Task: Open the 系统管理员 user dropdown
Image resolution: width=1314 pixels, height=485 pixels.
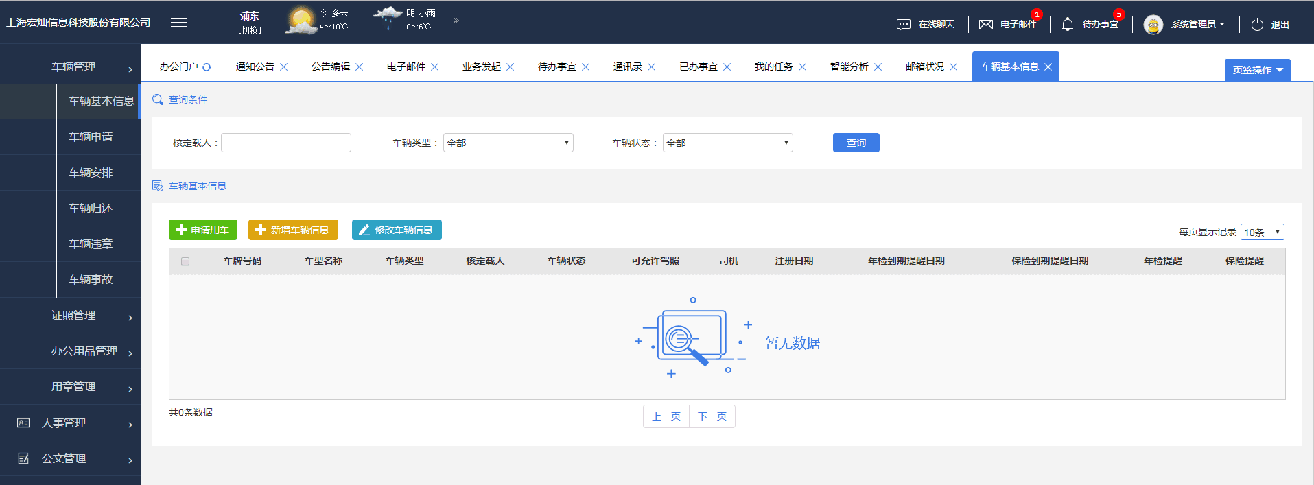Action: click(x=1198, y=25)
